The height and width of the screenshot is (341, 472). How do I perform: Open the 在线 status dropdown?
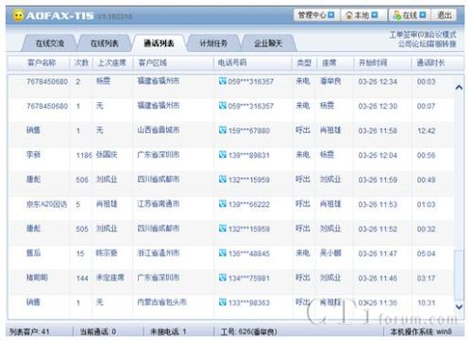(423, 15)
